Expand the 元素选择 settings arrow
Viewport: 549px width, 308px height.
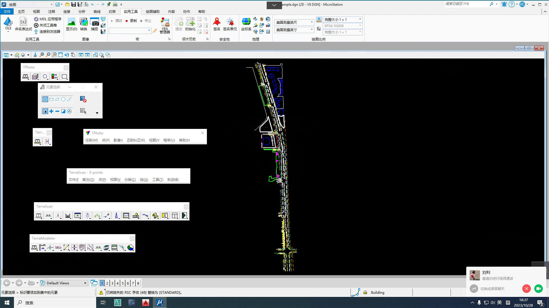click(97, 113)
